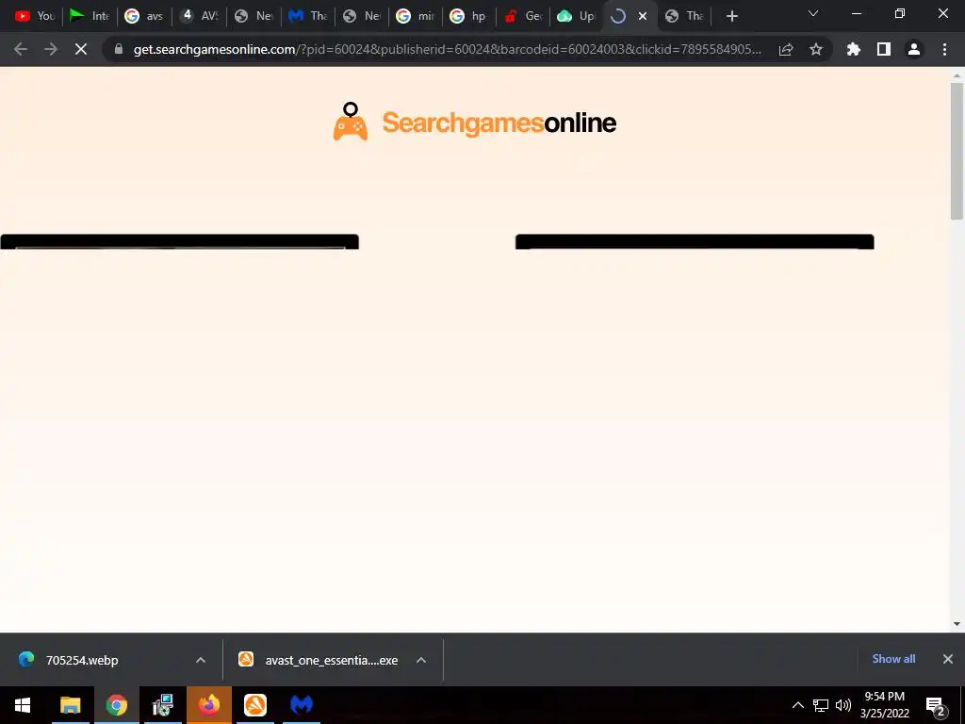Click the page vertical scrollbar thumb
The image size is (965, 724).
957,151
